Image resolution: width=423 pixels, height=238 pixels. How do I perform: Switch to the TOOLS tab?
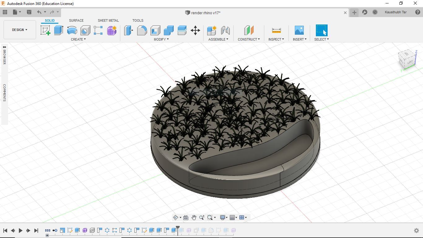(x=138, y=20)
